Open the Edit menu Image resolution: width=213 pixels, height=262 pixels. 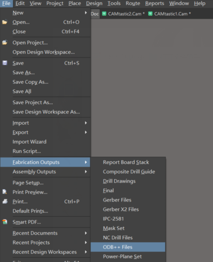(x=20, y=3)
